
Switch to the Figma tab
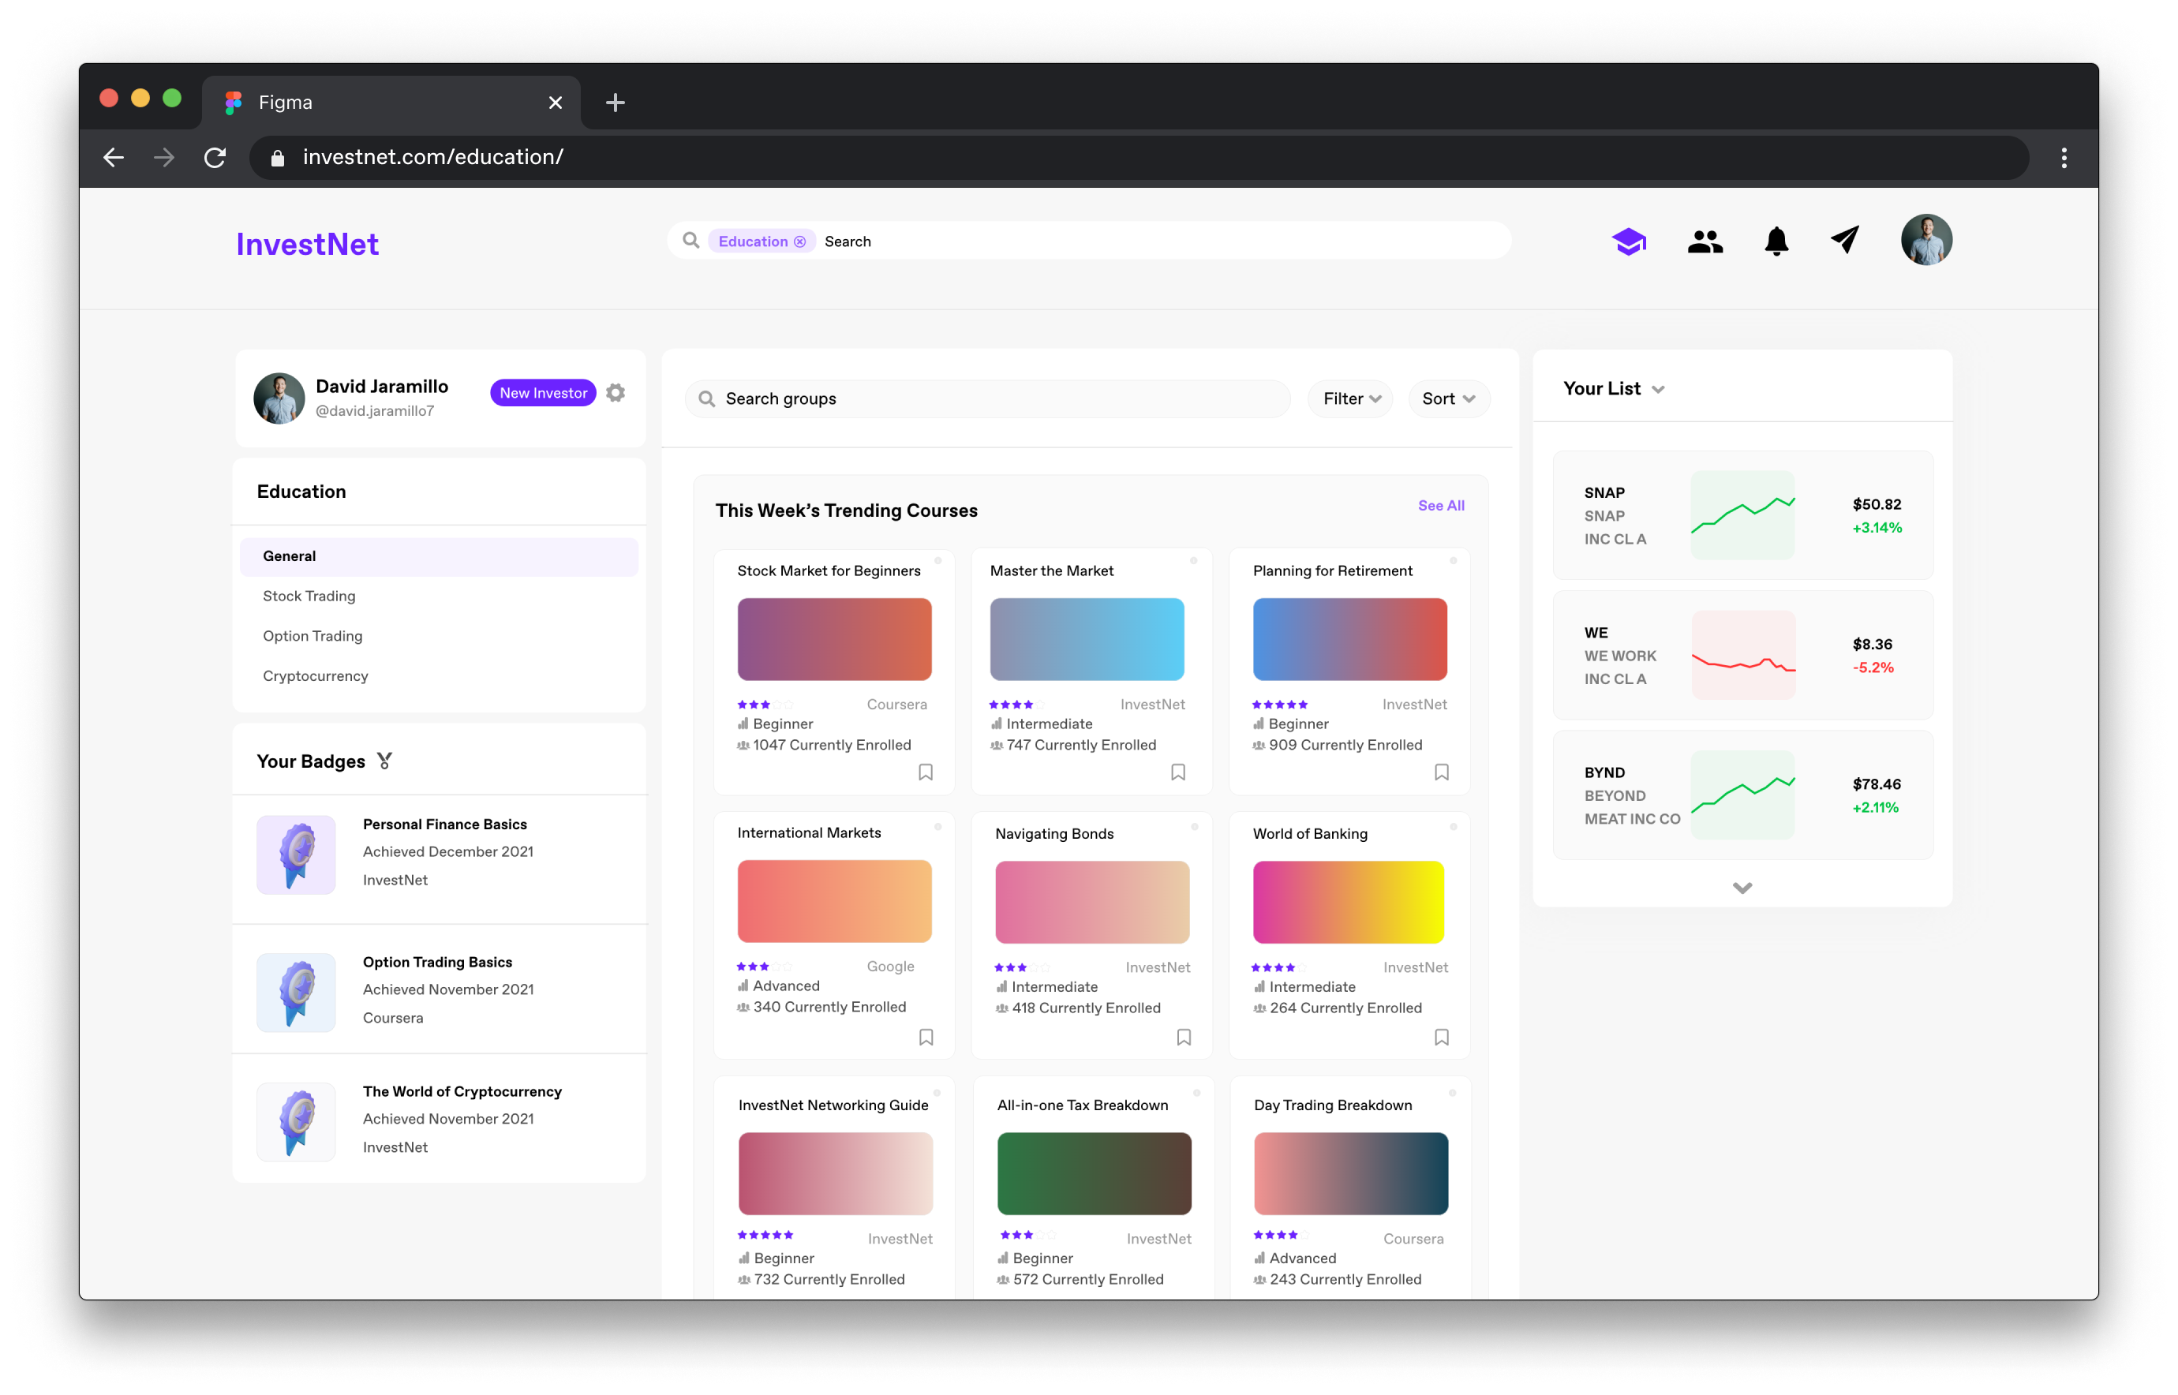(x=391, y=103)
